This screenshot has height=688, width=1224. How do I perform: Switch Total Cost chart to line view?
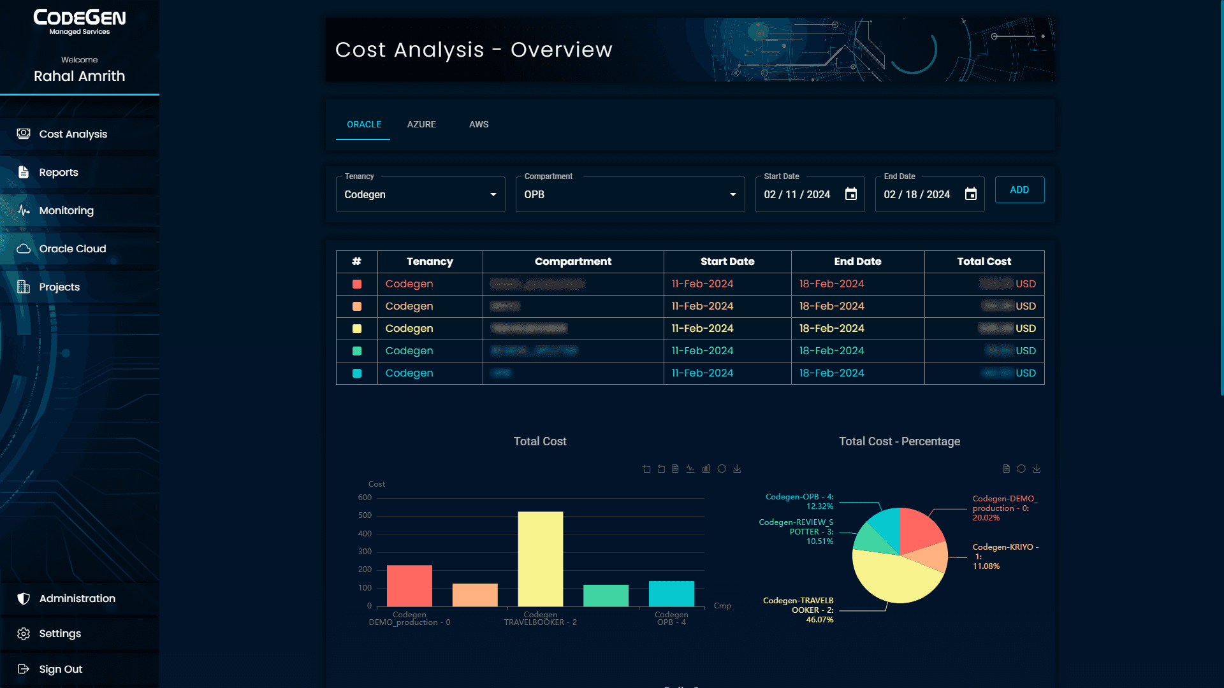(x=690, y=469)
